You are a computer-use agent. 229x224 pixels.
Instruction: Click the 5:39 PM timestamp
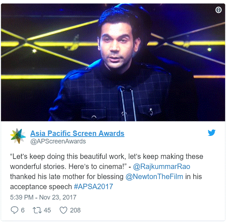(22, 197)
